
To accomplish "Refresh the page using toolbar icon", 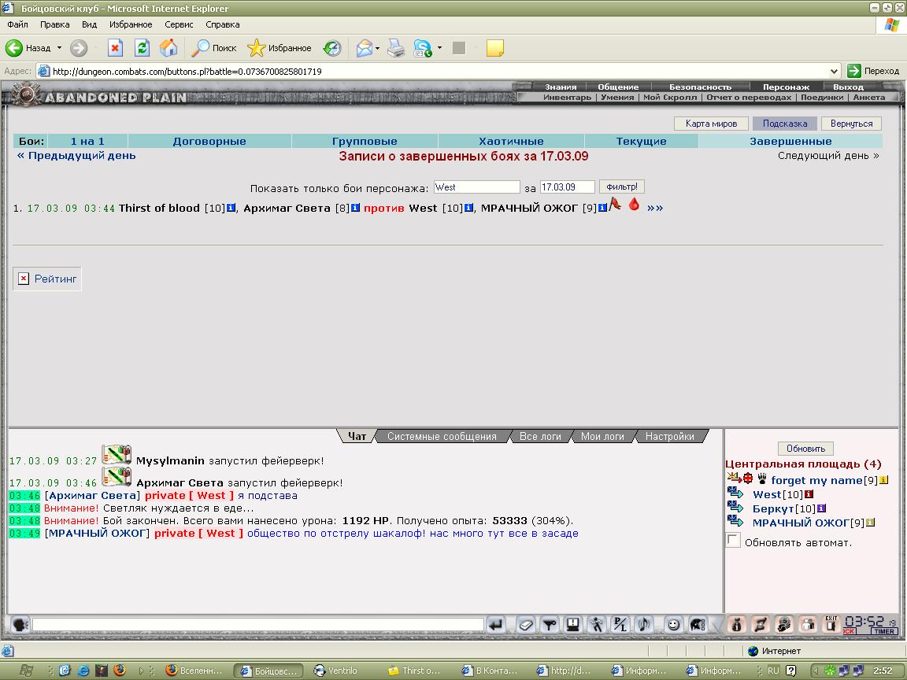I will (142, 48).
